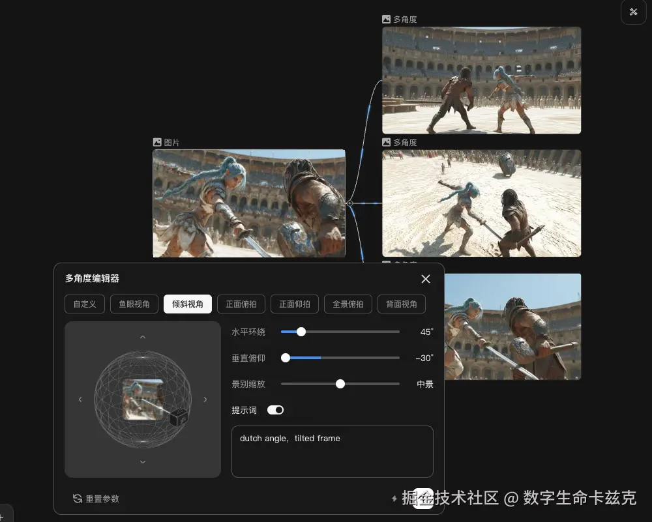
Task: Select the 正面仰拍 preset tab
Action: point(295,304)
